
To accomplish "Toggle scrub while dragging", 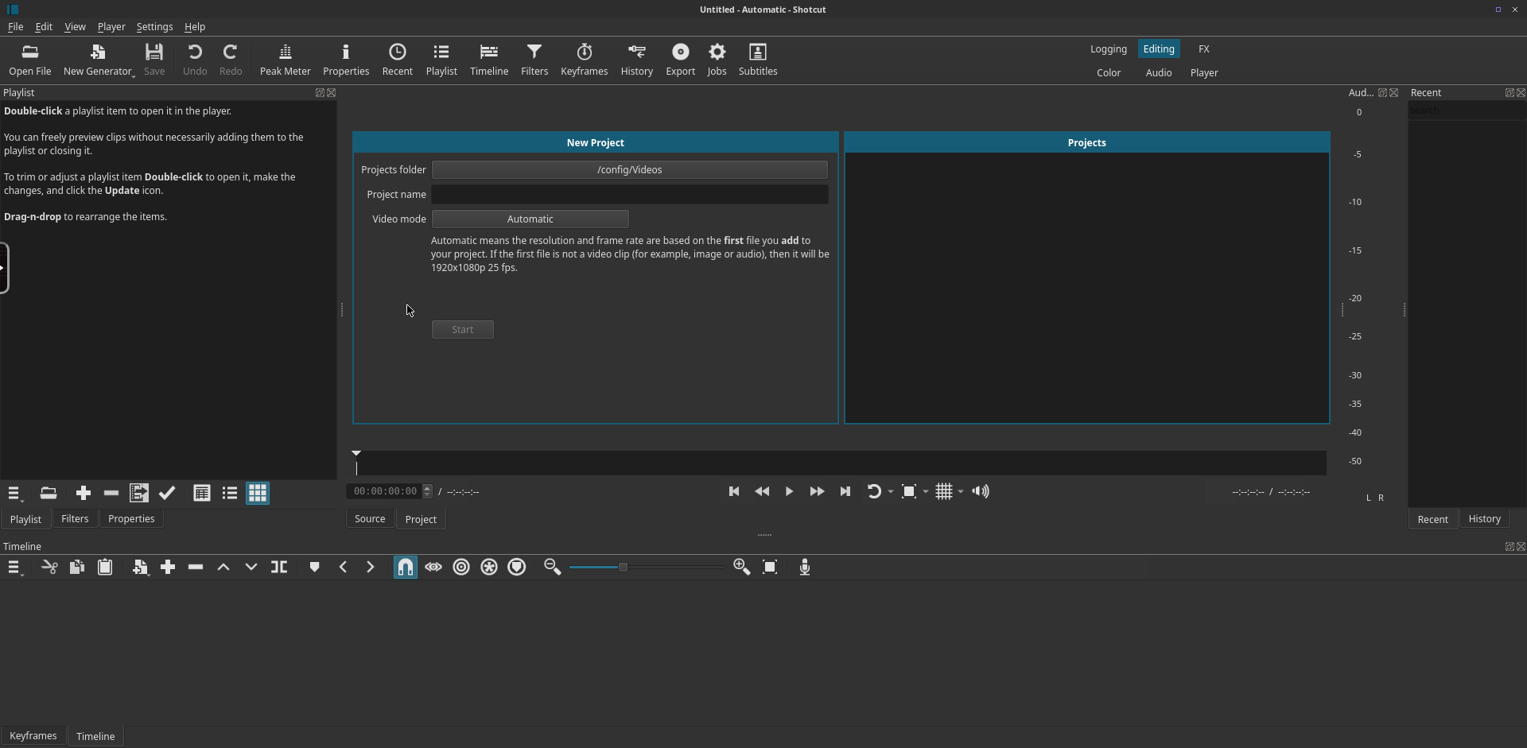I will [x=433, y=568].
